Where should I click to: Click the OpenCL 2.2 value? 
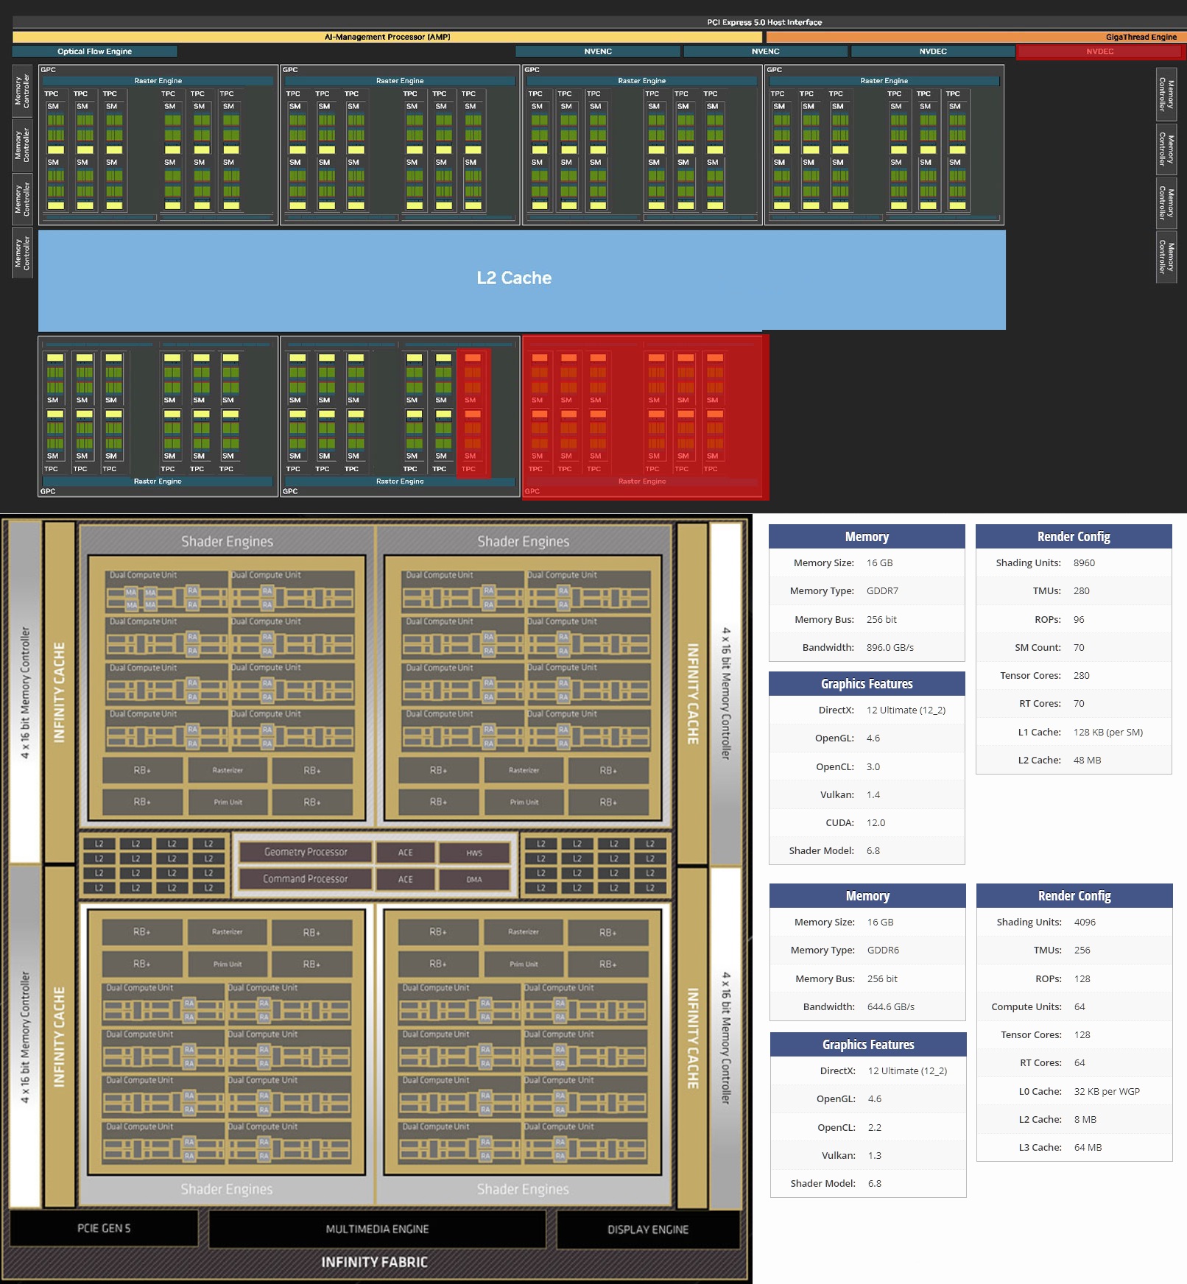coord(875,1128)
